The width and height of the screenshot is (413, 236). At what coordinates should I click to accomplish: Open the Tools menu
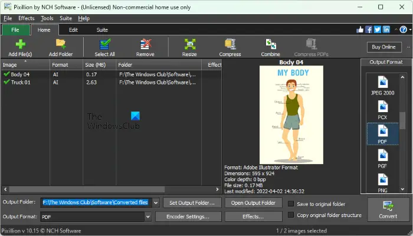tap(47, 18)
